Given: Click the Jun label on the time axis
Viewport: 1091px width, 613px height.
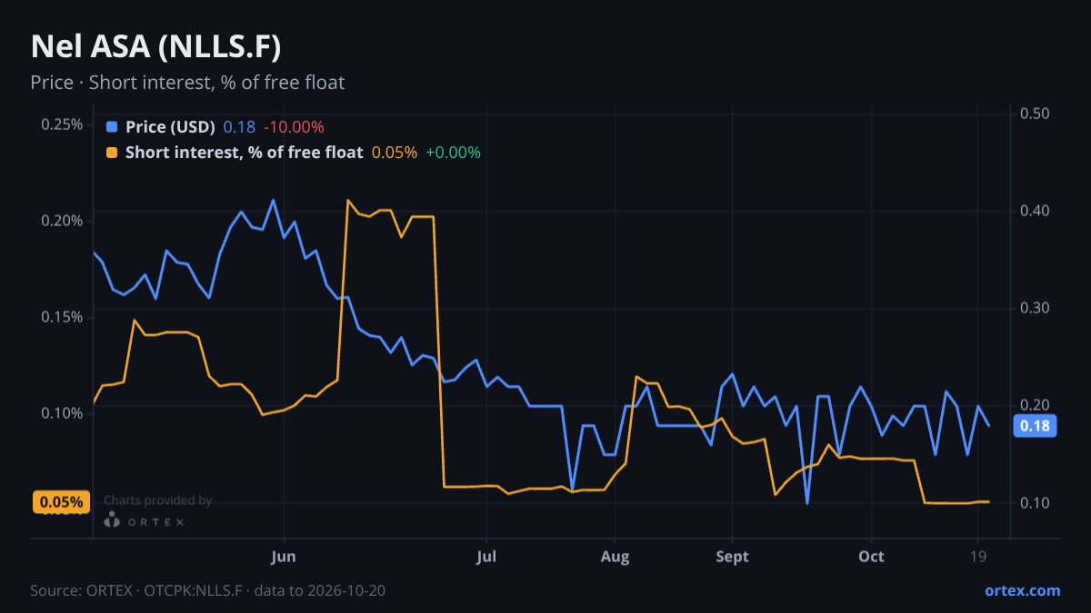Looking at the screenshot, I should tap(285, 556).
